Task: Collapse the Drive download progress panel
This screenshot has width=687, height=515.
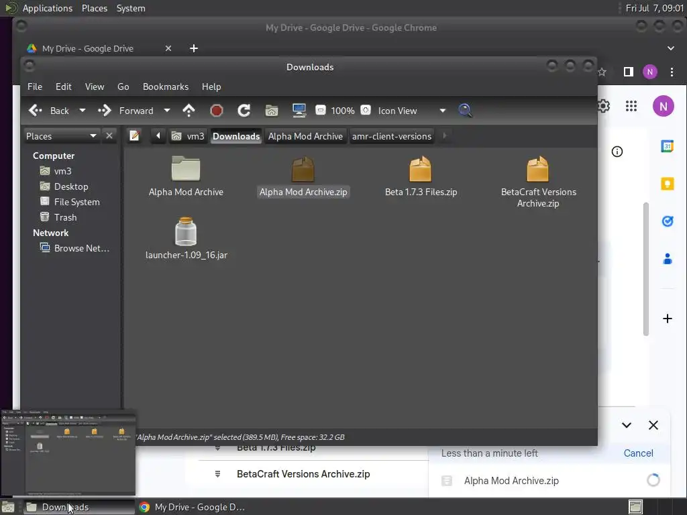Action: pyautogui.click(x=627, y=425)
